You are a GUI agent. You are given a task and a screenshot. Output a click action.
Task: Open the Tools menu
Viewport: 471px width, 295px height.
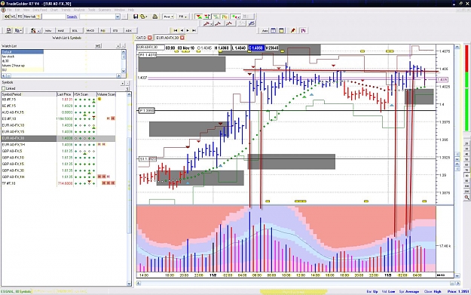92,10
